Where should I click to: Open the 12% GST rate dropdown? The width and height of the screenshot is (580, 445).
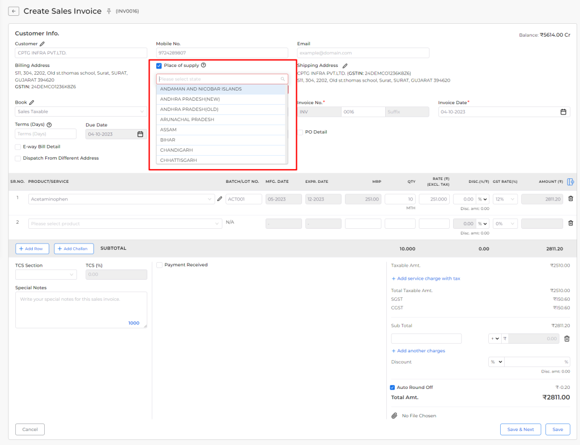pos(505,199)
